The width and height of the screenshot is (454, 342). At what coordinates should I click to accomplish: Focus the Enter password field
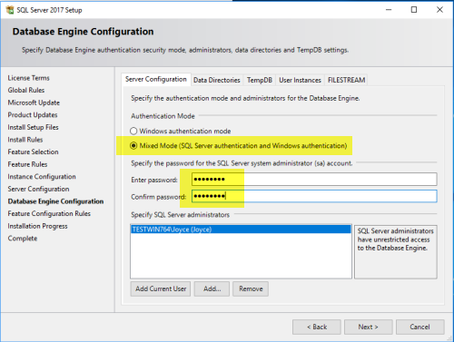point(314,180)
